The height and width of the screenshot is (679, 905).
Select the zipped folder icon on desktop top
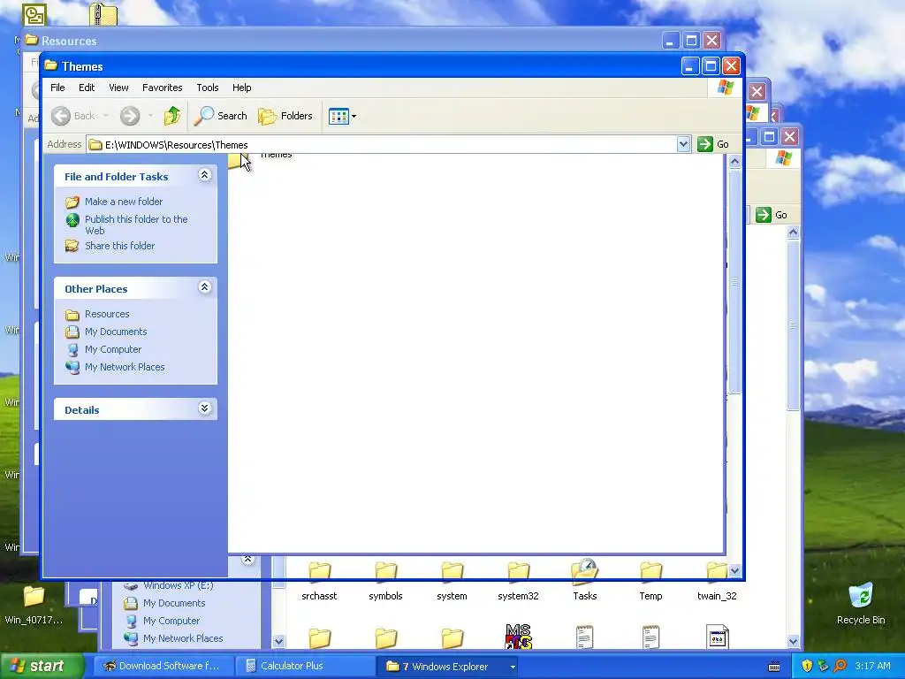click(104, 14)
